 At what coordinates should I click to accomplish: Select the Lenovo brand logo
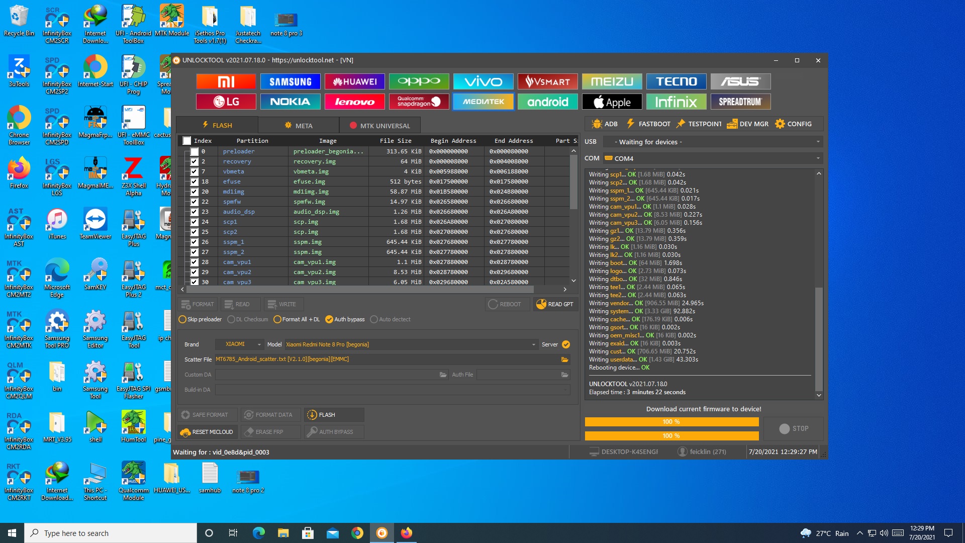pyautogui.click(x=354, y=102)
